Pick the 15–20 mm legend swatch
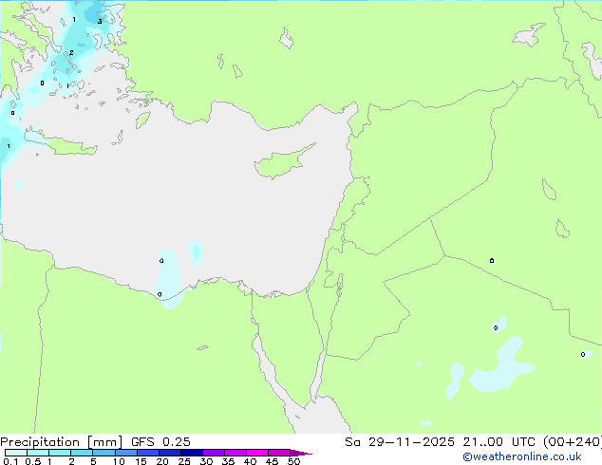This screenshot has height=465, width=602. (x=148, y=453)
